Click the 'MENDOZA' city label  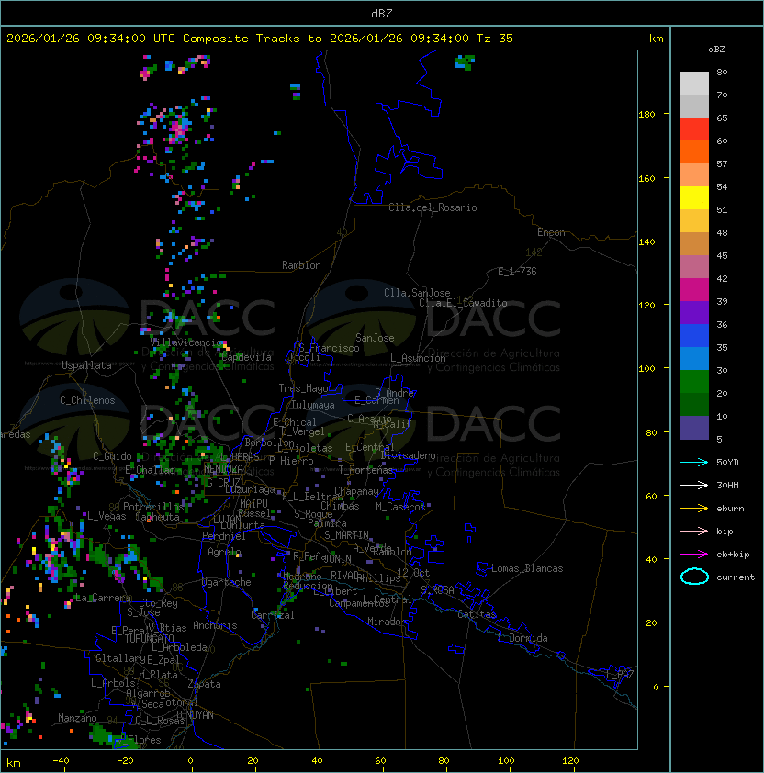tap(223, 468)
